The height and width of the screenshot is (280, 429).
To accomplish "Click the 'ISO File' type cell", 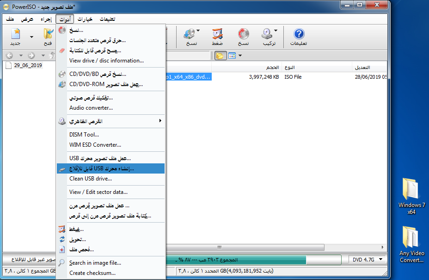I will 293,77.
